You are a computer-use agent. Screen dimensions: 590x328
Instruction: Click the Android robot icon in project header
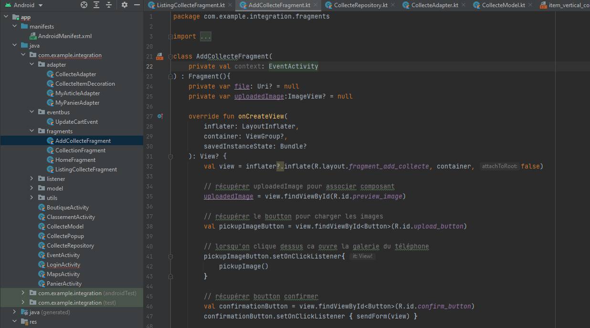[8, 5]
